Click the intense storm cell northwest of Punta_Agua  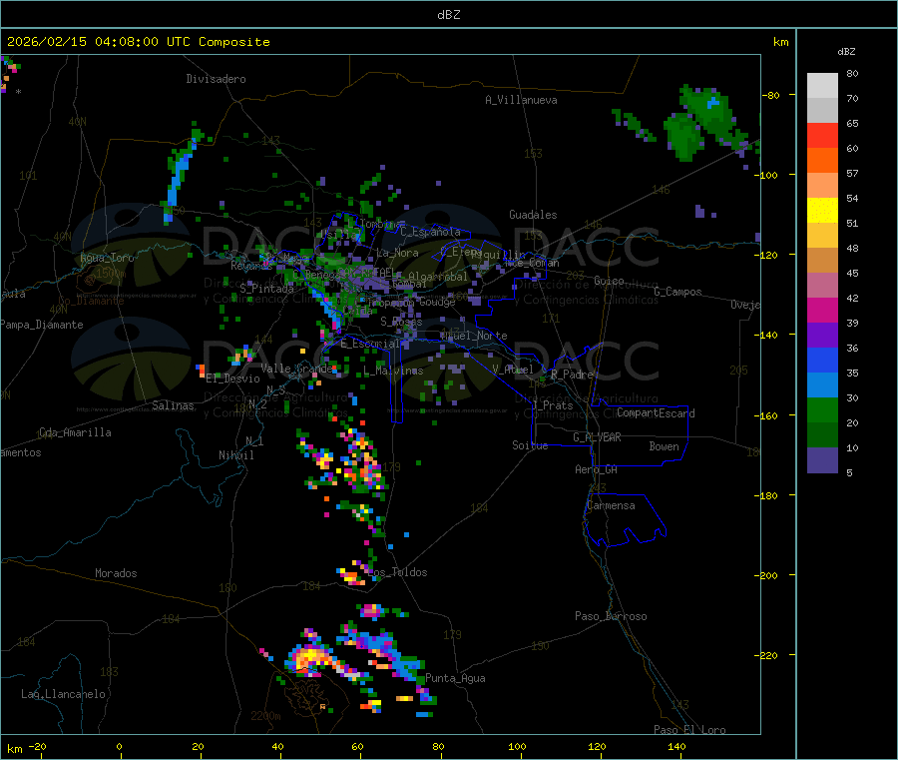[310, 656]
